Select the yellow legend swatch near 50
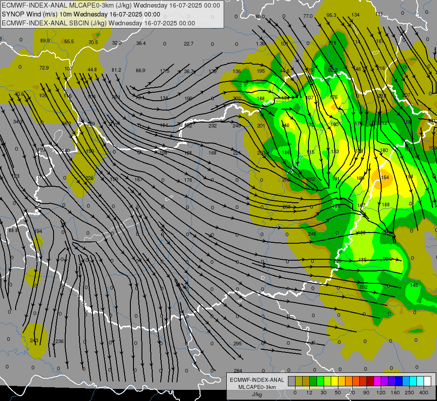 tap(335, 381)
